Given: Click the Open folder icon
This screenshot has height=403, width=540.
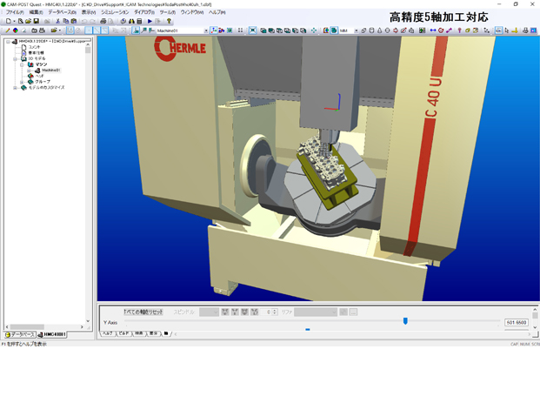Looking at the screenshot, I should point(28,21).
